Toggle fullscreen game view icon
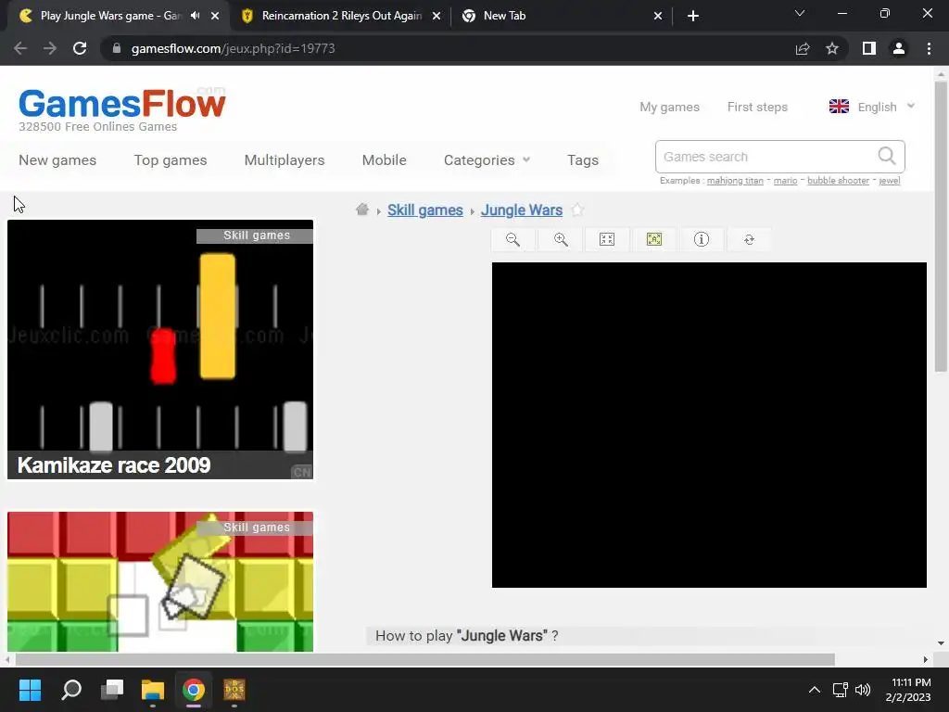 pos(607,240)
